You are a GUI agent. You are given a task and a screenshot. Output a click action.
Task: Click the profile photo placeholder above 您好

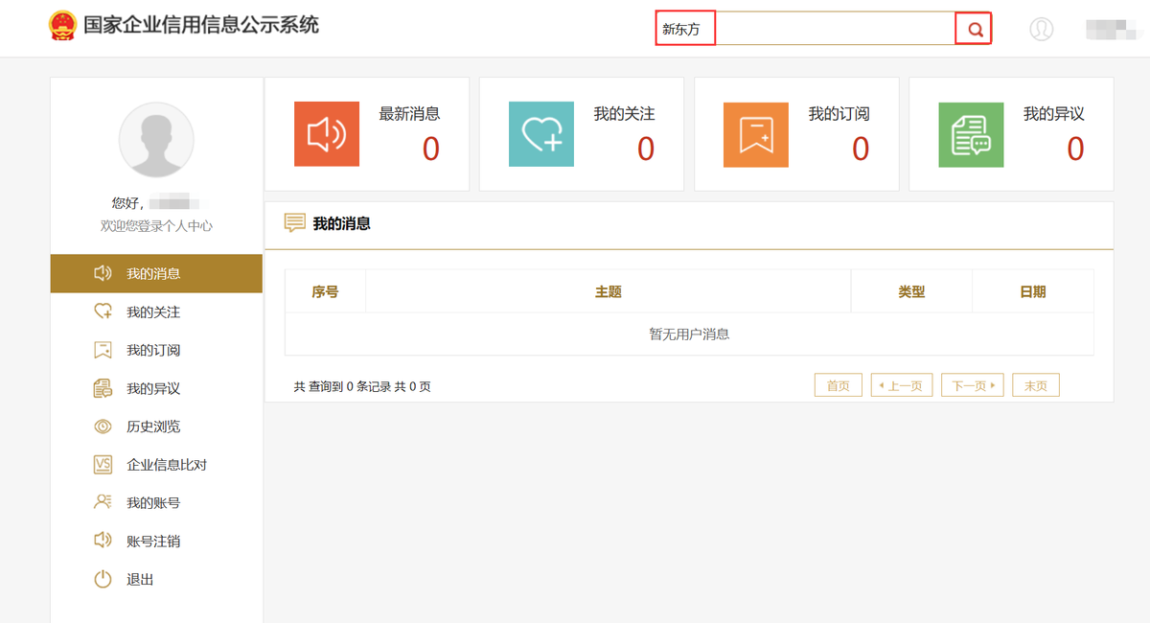[x=155, y=140]
